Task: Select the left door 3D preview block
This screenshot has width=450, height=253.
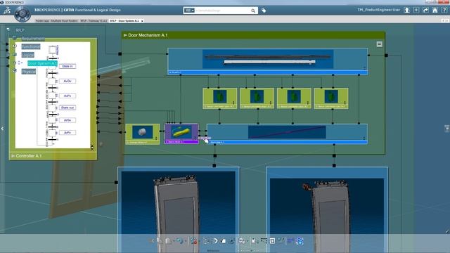Action: (179, 209)
